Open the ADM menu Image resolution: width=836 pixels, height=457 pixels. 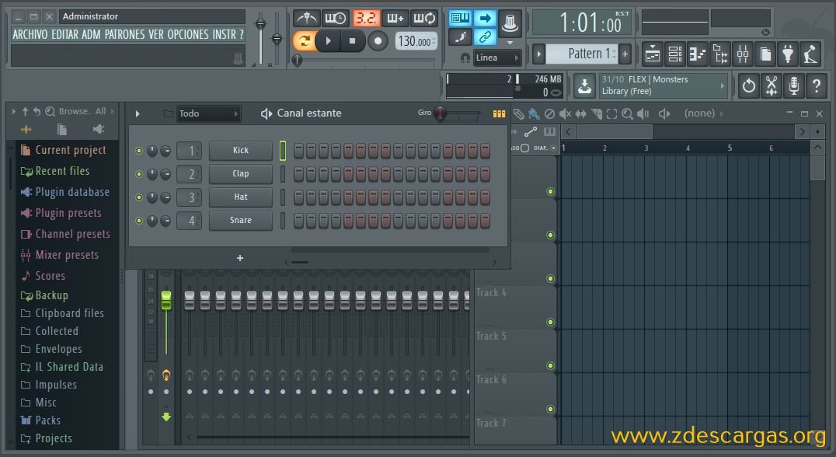(x=91, y=35)
